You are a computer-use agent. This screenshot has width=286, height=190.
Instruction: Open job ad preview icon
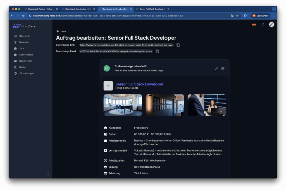(223, 68)
